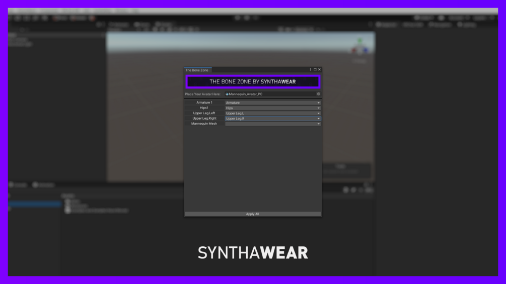Close The Bone Zone window
The height and width of the screenshot is (284, 506).
(x=320, y=69)
